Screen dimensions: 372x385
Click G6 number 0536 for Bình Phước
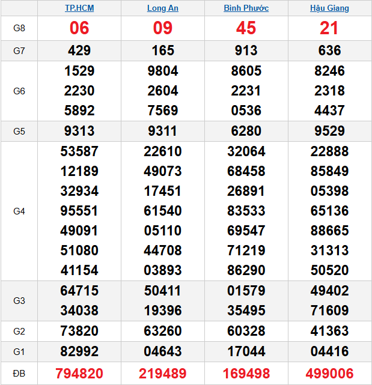[x=246, y=111]
